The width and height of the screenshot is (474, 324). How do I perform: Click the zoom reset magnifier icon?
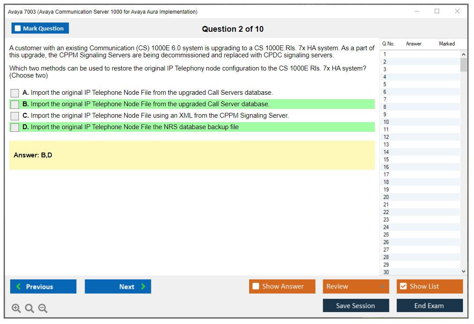30,309
